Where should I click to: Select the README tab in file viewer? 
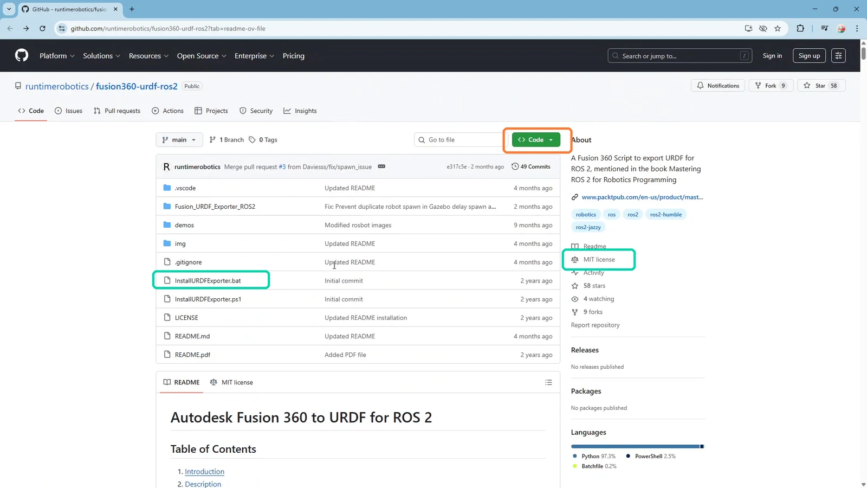coord(182,382)
